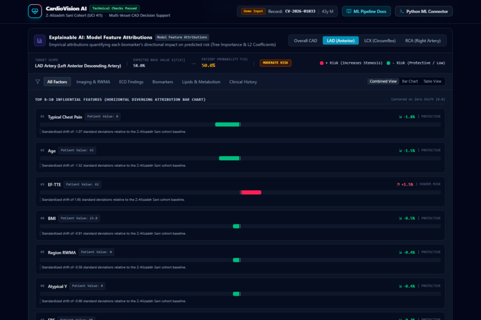Click 'Centered on Zero Shift (0.0)' note
Image resolution: width=481 pixels, height=320 pixels.
tap(418, 99)
